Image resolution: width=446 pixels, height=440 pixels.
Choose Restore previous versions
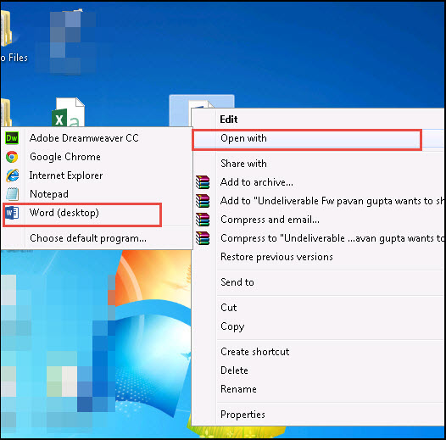(x=318, y=257)
